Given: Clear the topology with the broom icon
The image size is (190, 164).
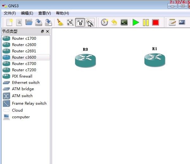Looking at the screenshot, I should [60, 22].
